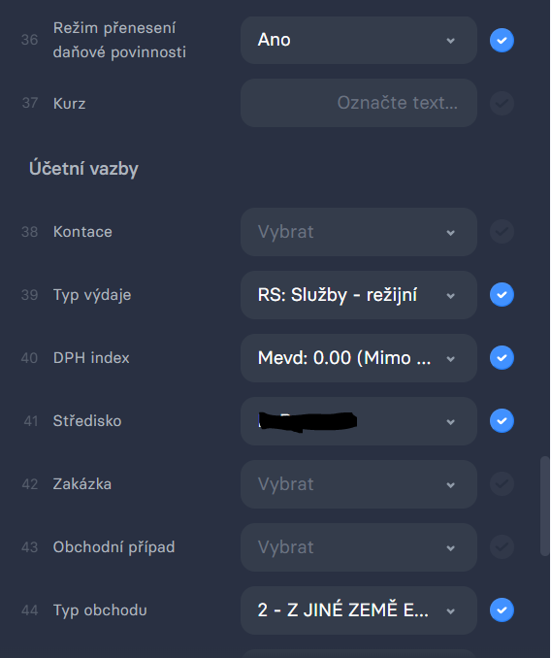Open Typ obchodu dropdown with 2 - Z JINÉ ZEMĚ
551x658 pixels.
(x=359, y=610)
